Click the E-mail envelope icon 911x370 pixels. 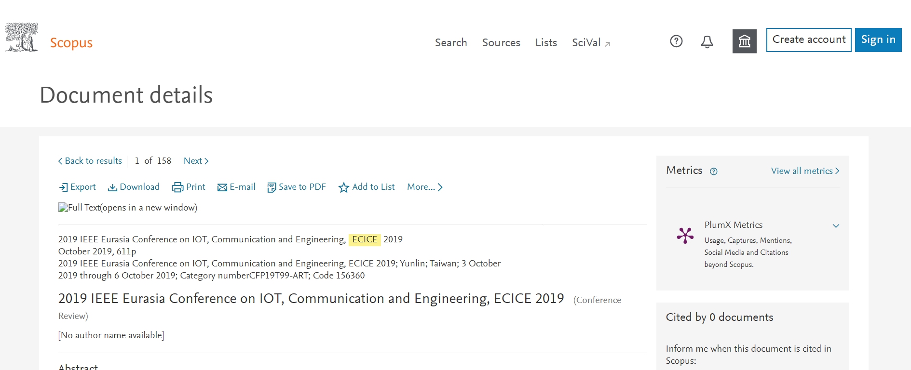222,187
